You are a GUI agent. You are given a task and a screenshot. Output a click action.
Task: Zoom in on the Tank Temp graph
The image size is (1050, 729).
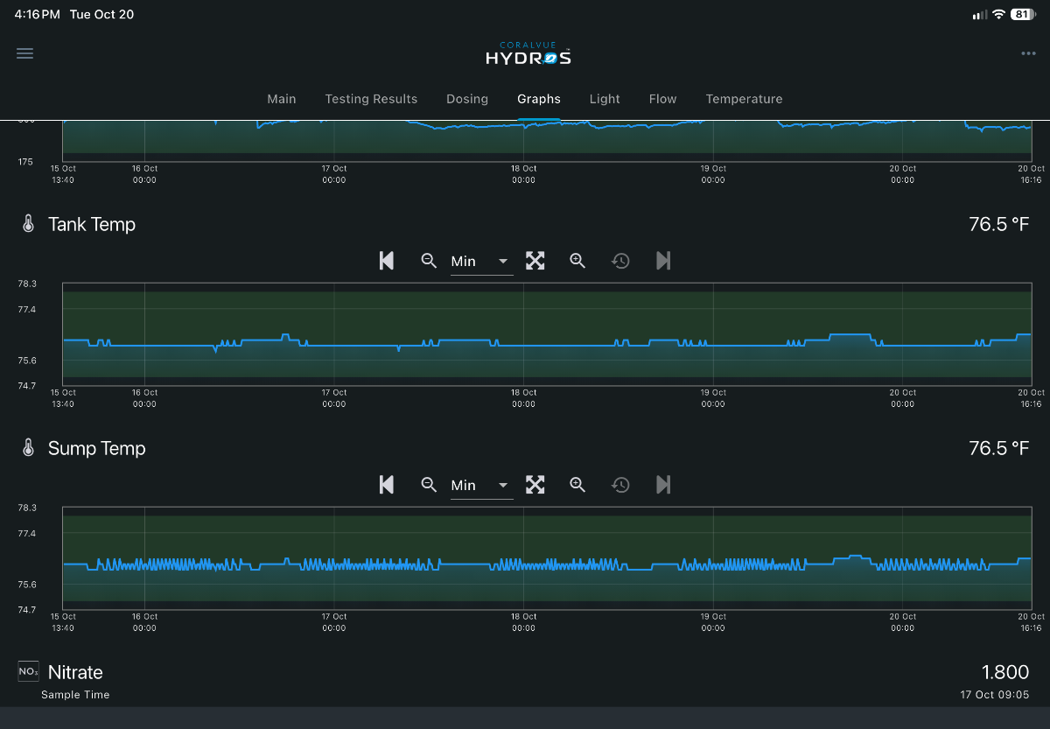[x=577, y=261]
